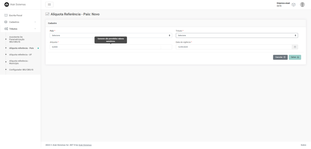Image resolution: width=311 pixels, height=149 pixels.
Task: Select Configurador IBS/CBS/IS menu item
Action: [x=21, y=69]
